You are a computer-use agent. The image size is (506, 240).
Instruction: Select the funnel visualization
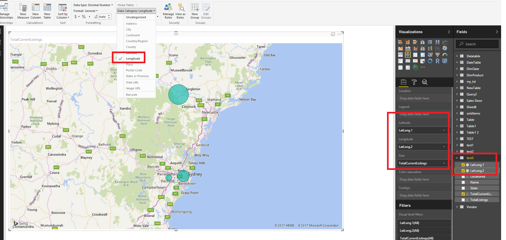[438, 54]
